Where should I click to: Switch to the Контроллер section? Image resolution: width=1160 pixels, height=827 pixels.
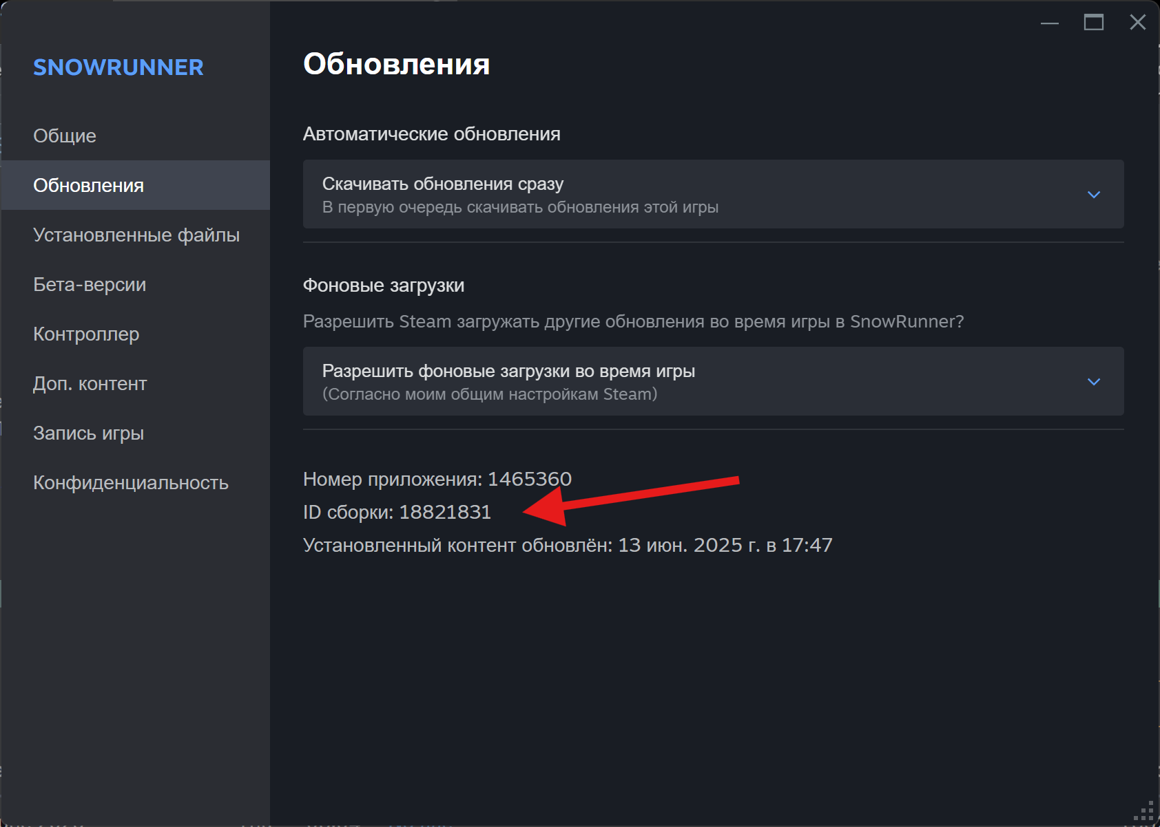tap(135, 334)
